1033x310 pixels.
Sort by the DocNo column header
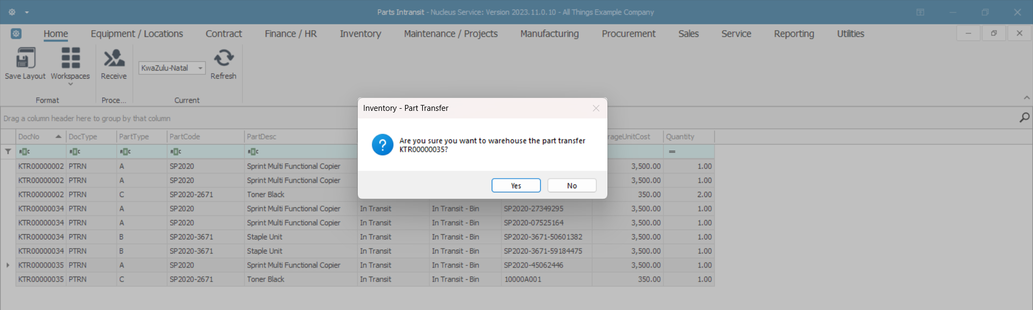pos(41,137)
